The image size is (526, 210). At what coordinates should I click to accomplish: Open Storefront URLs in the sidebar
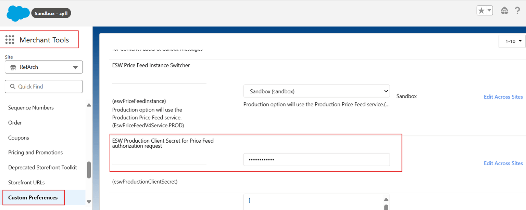pyautogui.click(x=26, y=183)
